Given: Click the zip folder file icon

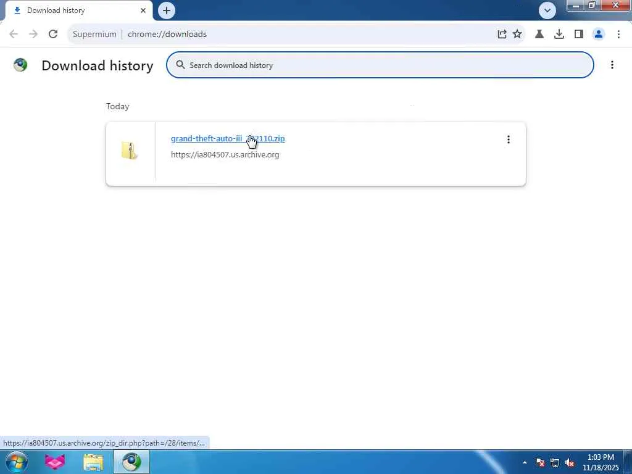Looking at the screenshot, I should click(x=130, y=151).
